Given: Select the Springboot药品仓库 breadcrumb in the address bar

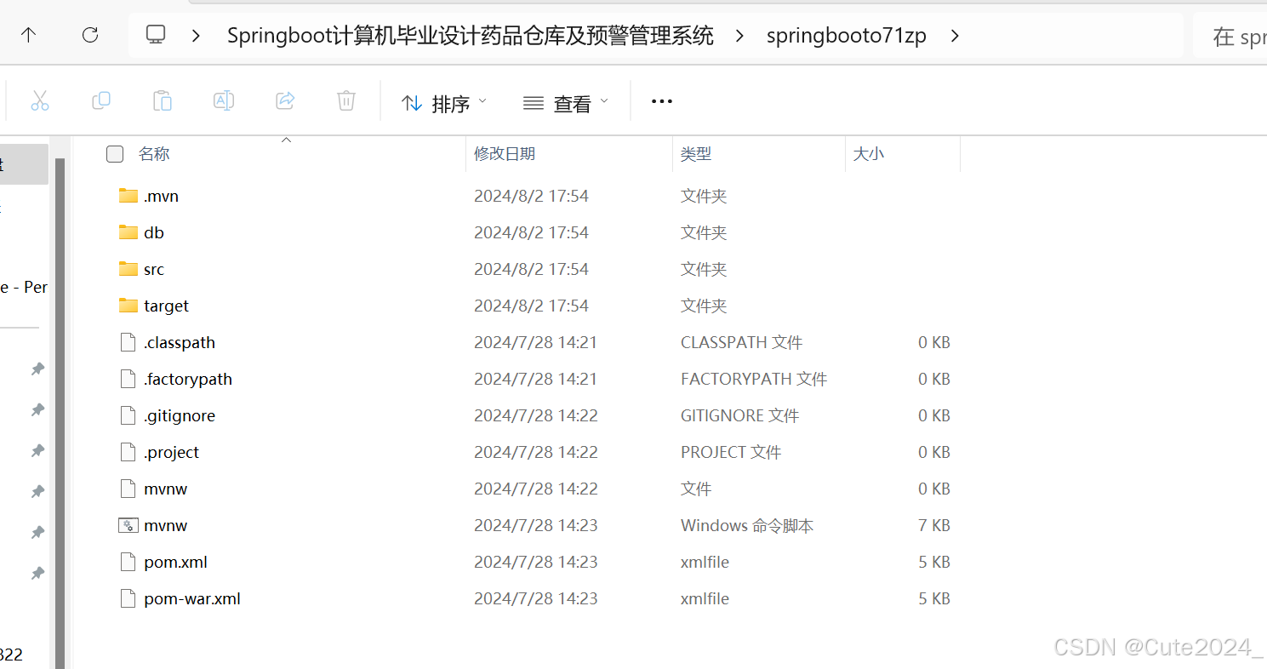Looking at the screenshot, I should (470, 36).
